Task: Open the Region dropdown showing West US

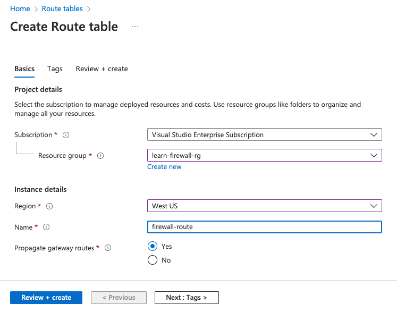Action: pos(265,206)
